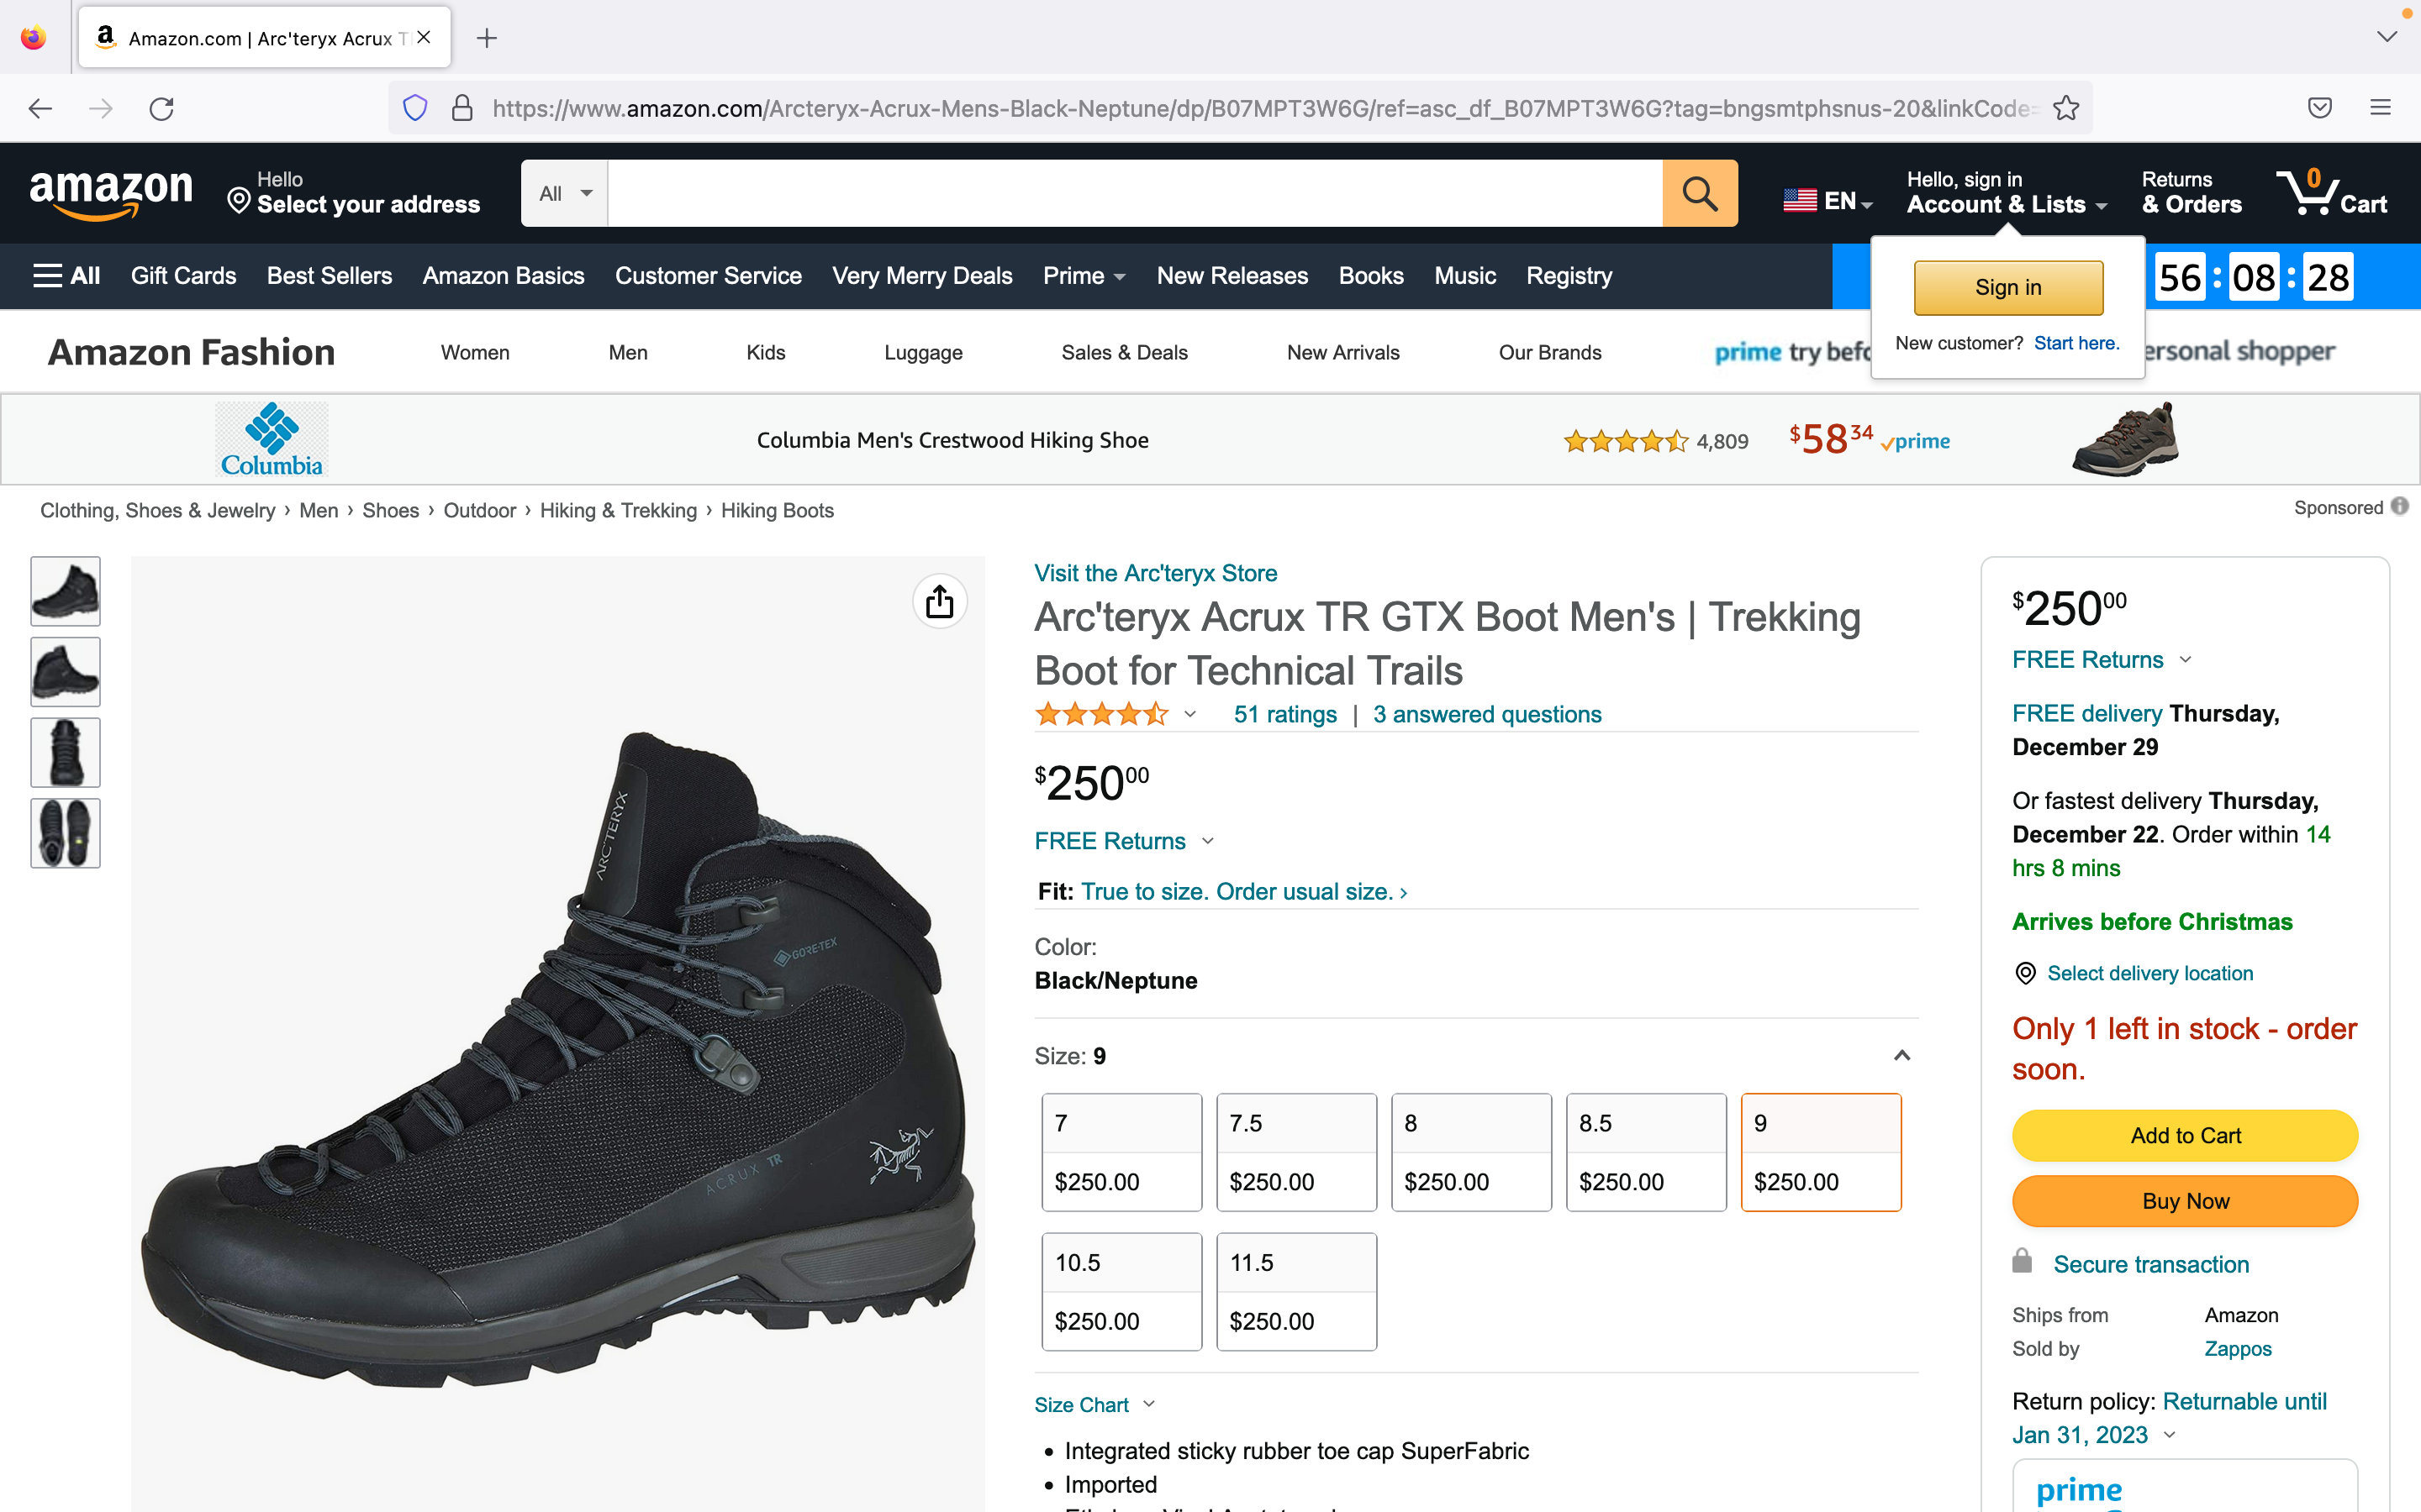Click the Amazon logo

[111, 192]
